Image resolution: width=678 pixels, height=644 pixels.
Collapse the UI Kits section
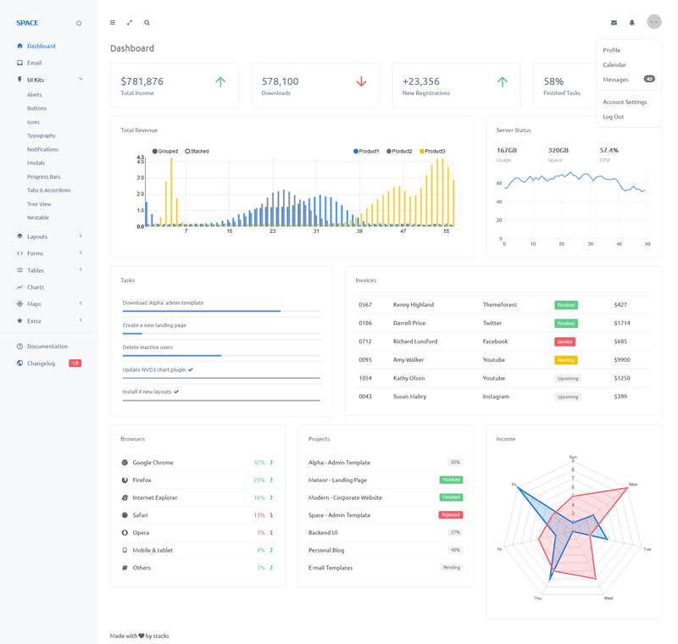[x=81, y=80]
